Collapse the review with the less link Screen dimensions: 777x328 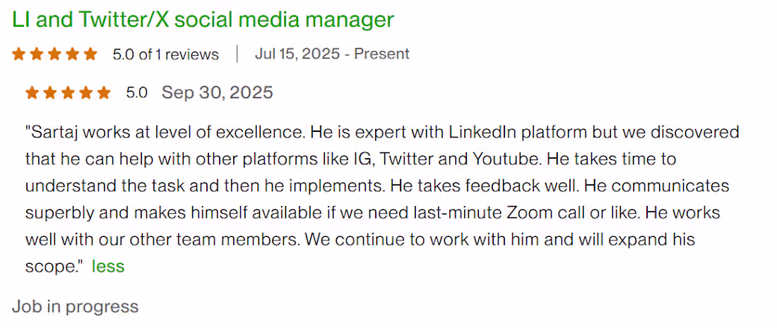point(107,266)
